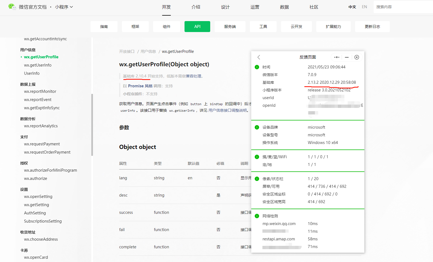This screenshot has width=433, height=262.
Task: Open AuthSetting in the sidebar
Action: 35,213
